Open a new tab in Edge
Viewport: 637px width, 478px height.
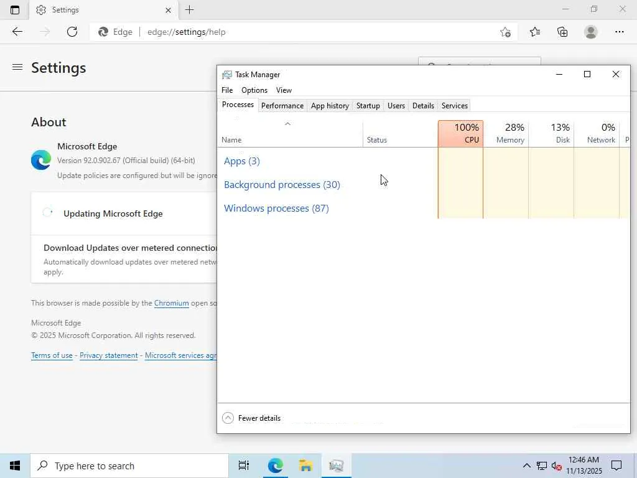click(189, 10)
